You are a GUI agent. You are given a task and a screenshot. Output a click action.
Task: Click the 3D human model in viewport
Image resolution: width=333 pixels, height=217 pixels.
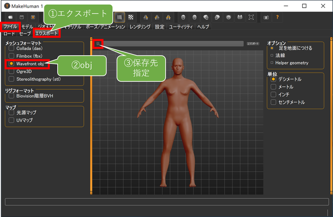[x=178, y=122]
